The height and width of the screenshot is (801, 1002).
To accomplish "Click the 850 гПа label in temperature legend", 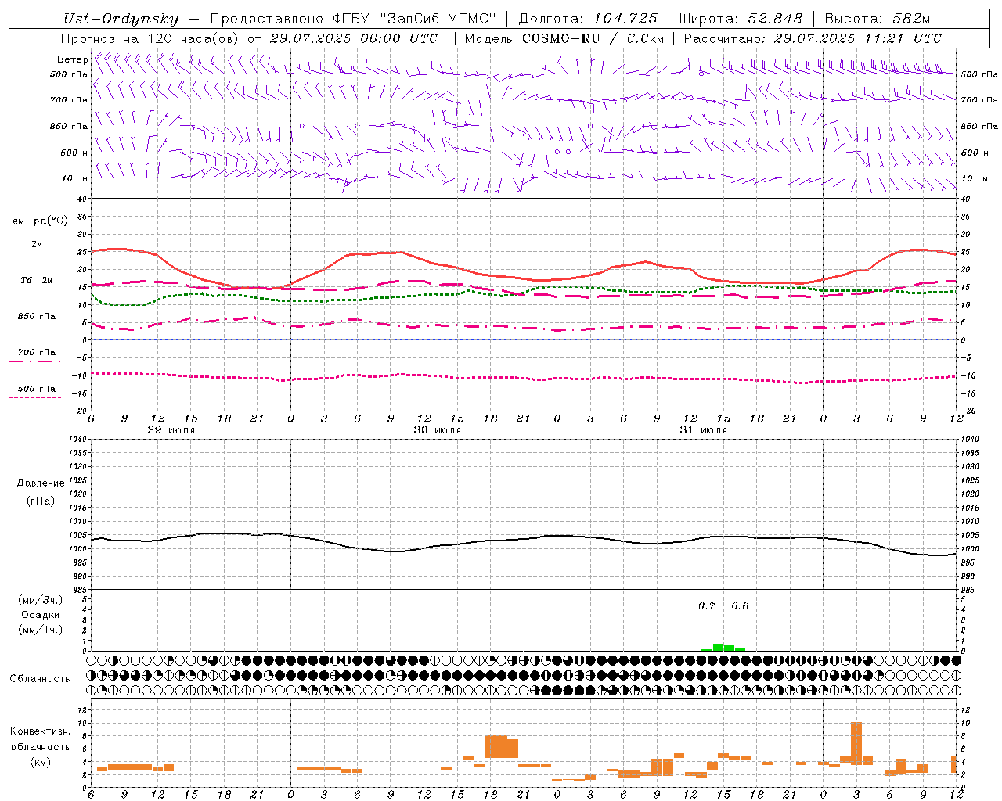I will click(37, 317).
